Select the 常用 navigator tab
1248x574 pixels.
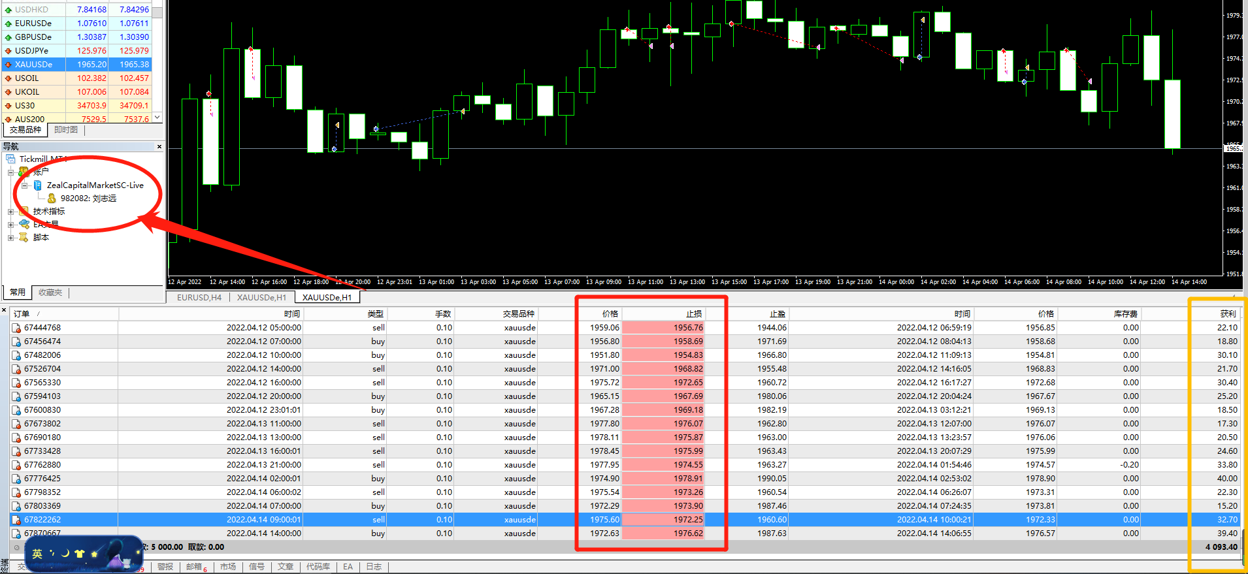[18, 293]
